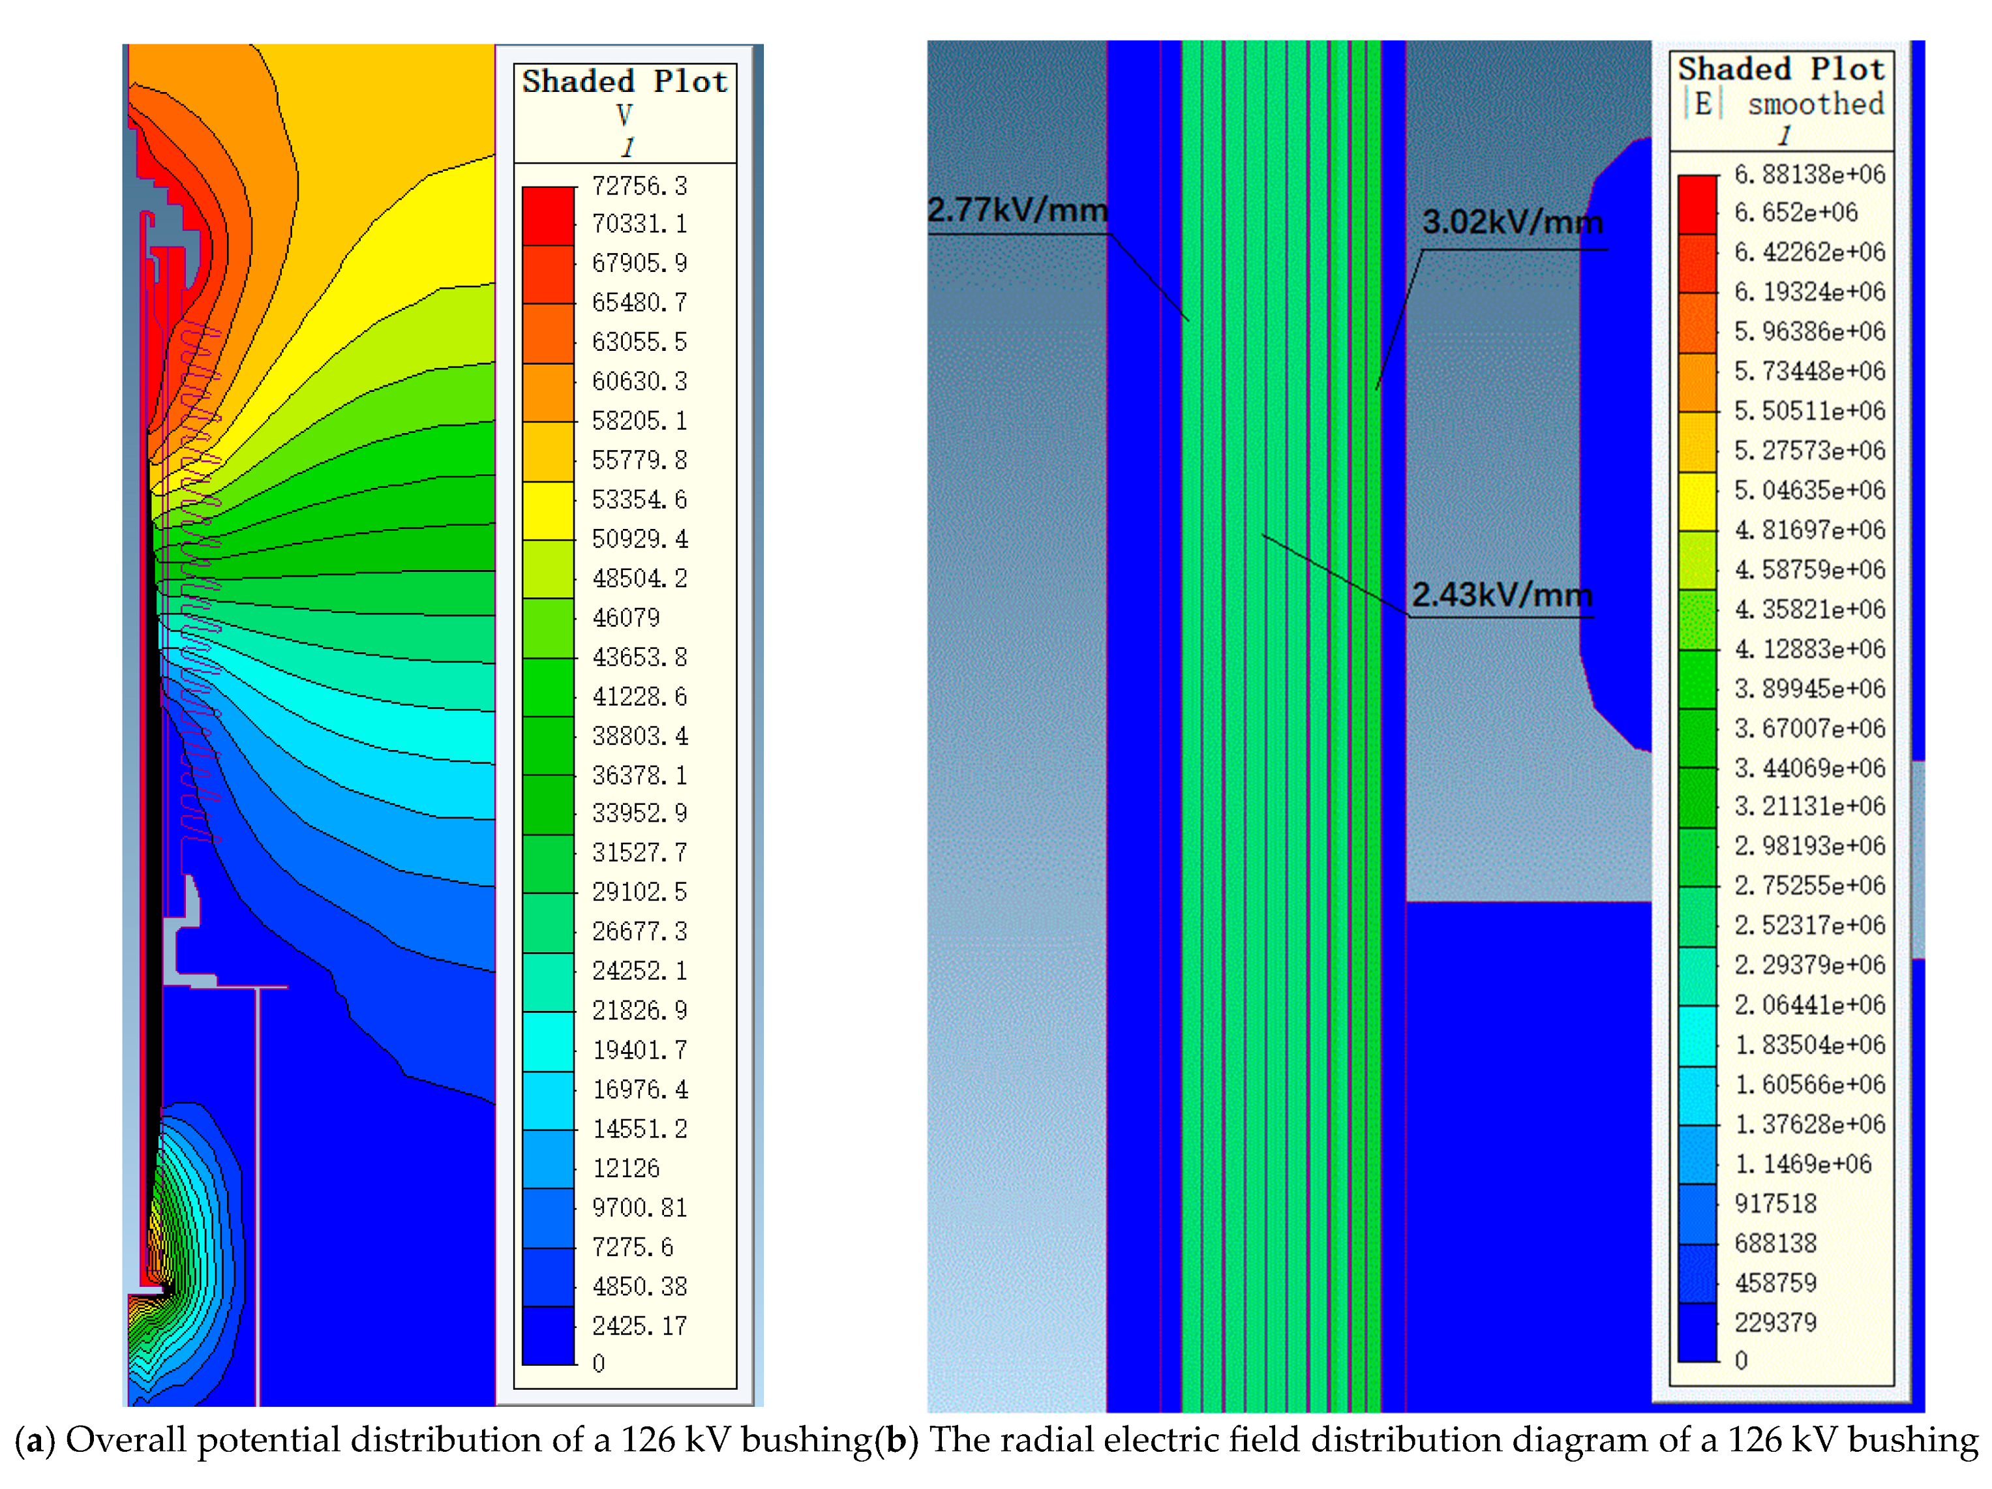Viewport: 1992px width, 1489px height.
Task: Click the 2.77kV/mm field annotation label
Action: tap(1017, 210)
